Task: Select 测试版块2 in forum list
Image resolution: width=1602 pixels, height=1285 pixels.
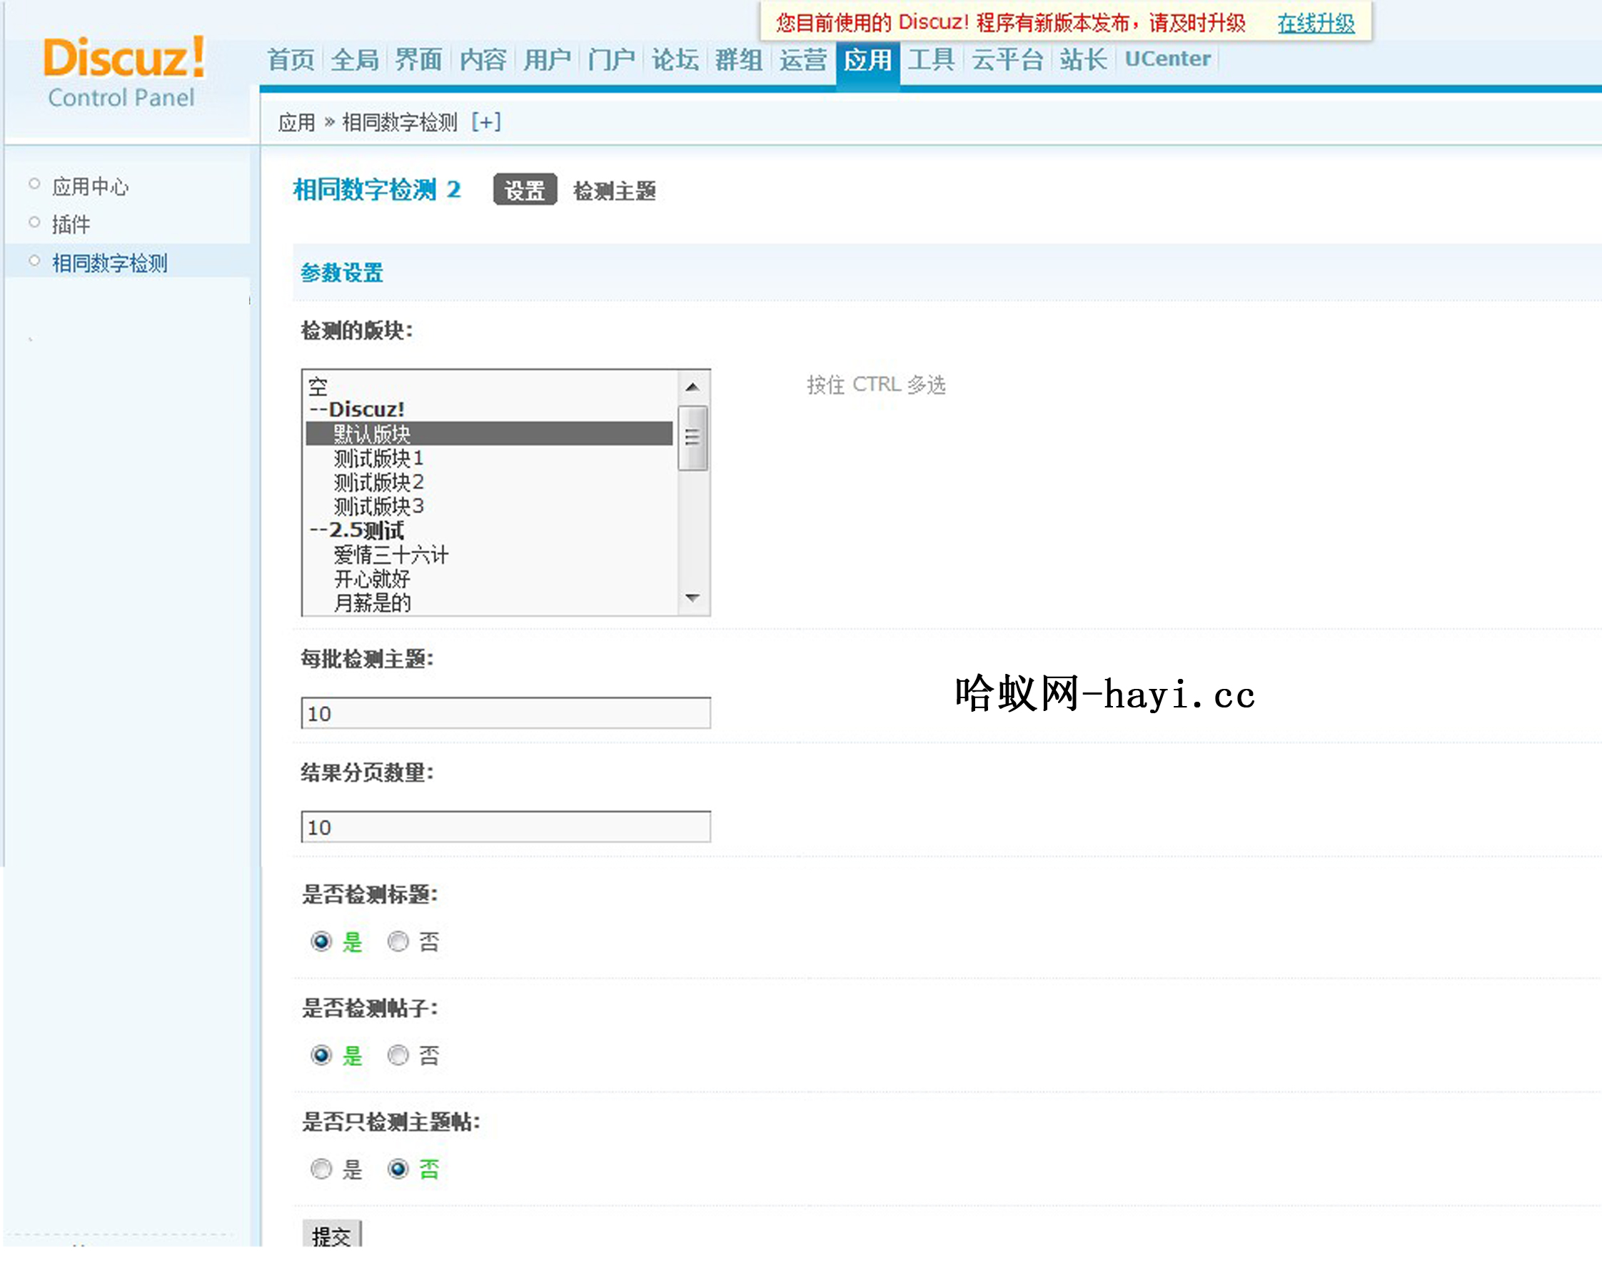Action: [x=378, y=483]
